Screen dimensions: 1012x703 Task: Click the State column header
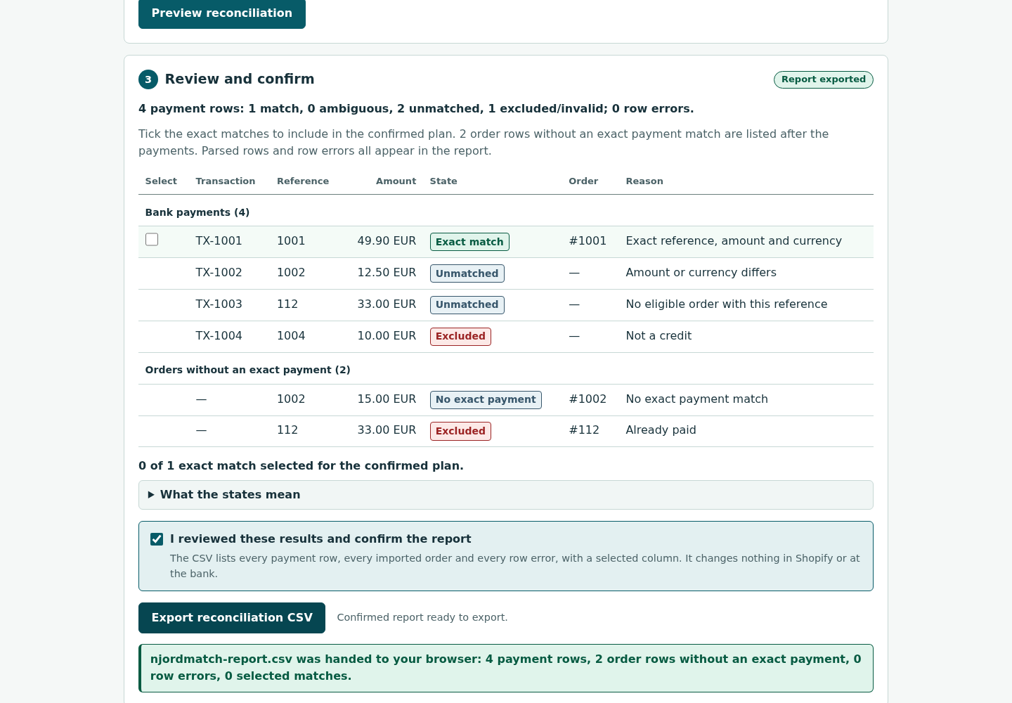point(443,181)
